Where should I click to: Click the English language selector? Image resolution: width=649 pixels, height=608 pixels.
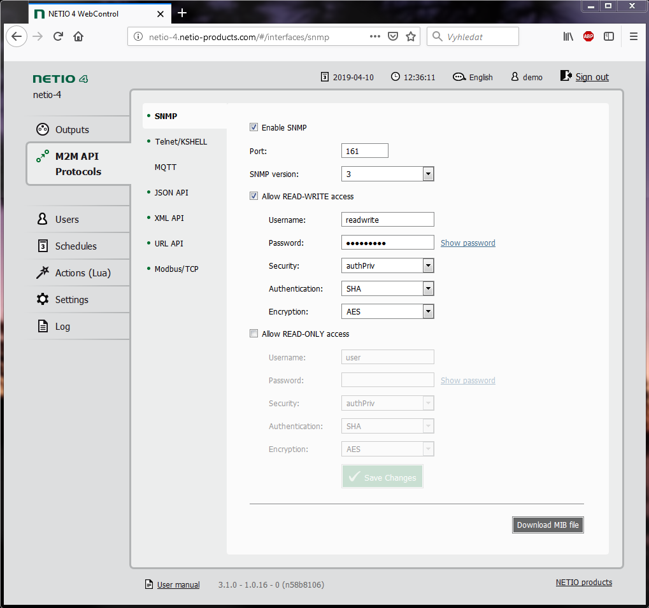(x=481, y=77)
